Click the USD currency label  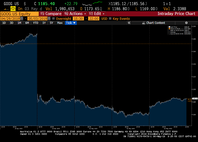pyautogui.click(x=104, y=18)
